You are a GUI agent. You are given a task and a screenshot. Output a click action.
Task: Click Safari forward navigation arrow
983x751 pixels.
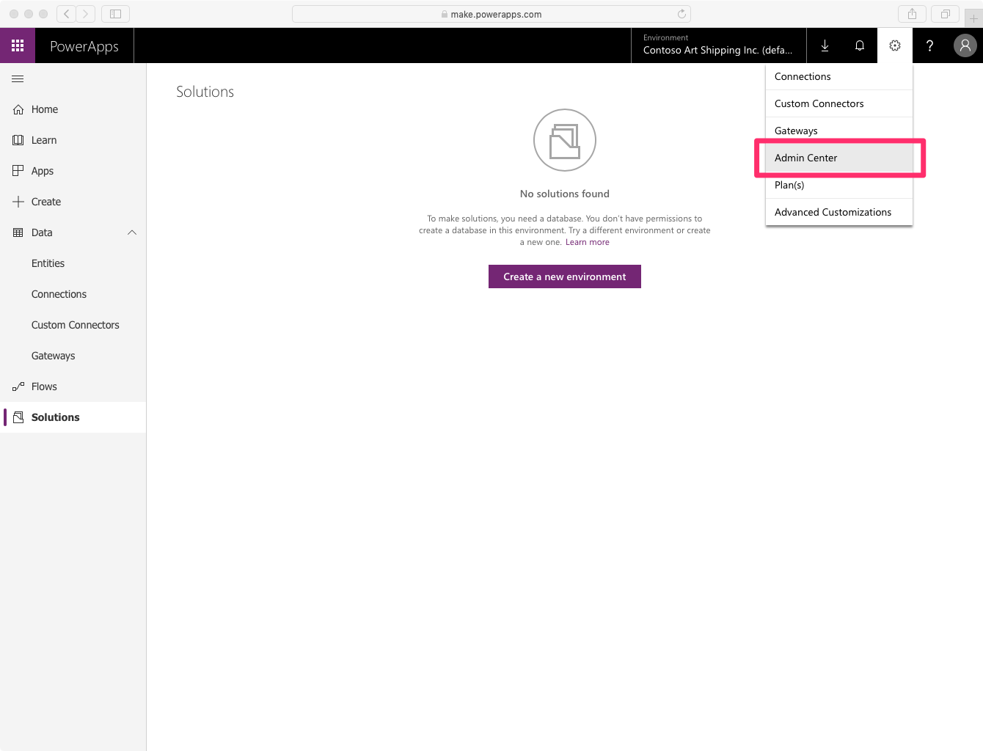pos(86,14)
